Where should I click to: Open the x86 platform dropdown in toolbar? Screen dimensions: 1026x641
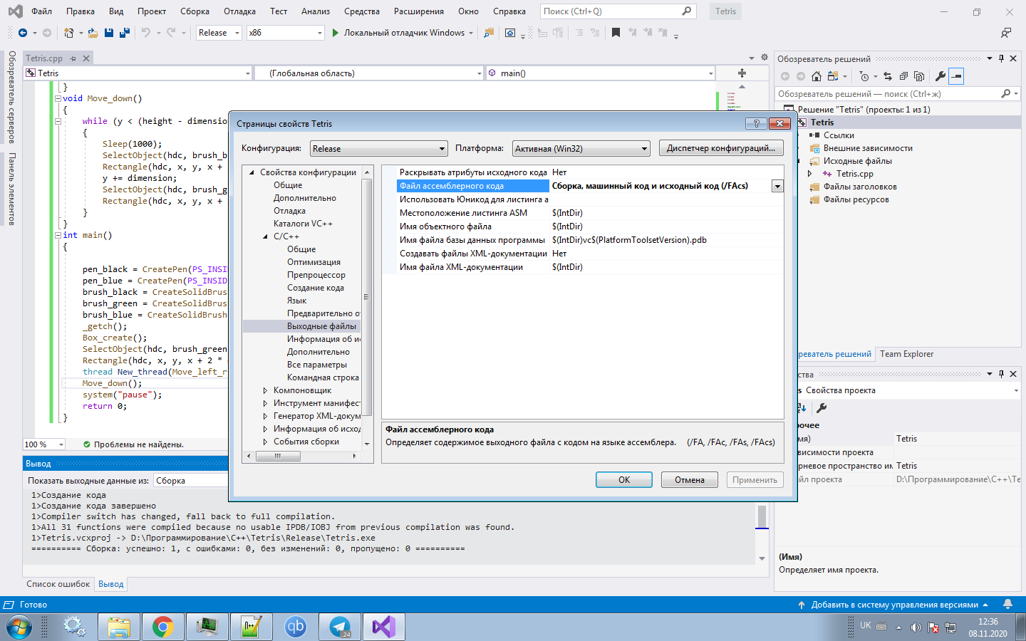[x=286, y=33]
